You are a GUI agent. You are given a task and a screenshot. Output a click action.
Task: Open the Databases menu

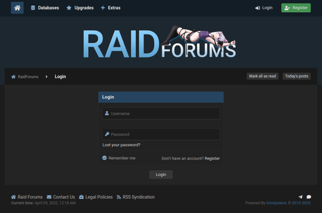coord(45,8)
